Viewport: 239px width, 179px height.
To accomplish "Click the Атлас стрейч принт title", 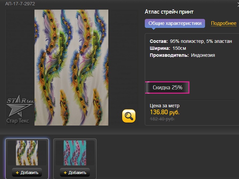I will [169, 12].
